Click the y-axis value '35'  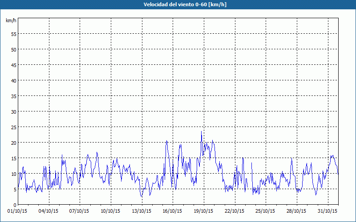pyautogui.click(x=14, y=96)
